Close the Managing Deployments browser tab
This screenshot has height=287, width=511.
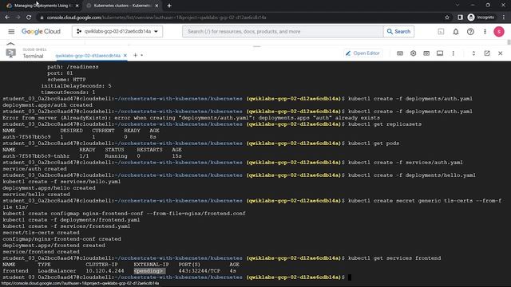(x=77, y=6)
